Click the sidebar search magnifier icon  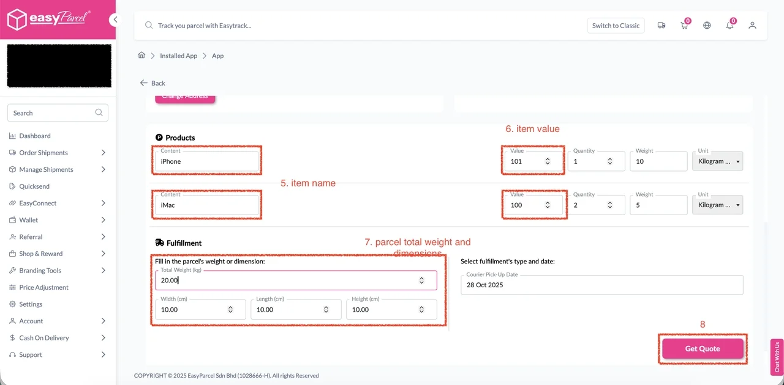click(99, 113)
